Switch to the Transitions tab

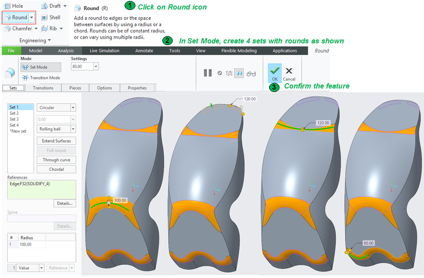coord(43,88)
